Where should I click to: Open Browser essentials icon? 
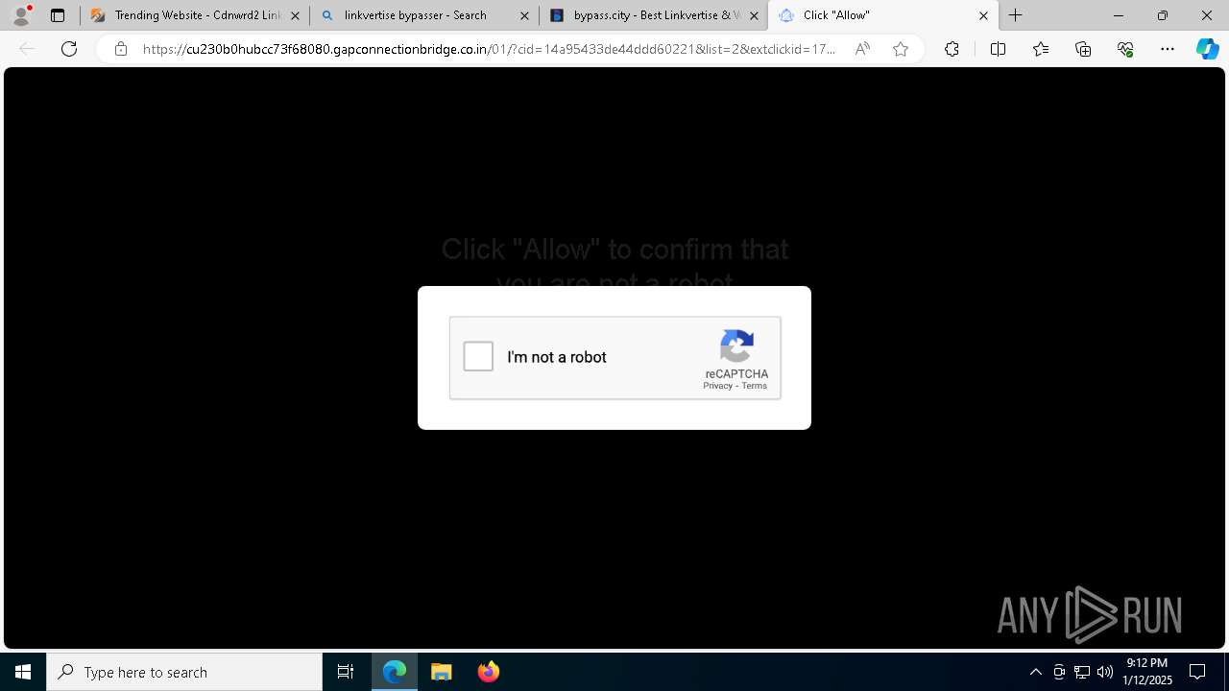[1125, 49]
